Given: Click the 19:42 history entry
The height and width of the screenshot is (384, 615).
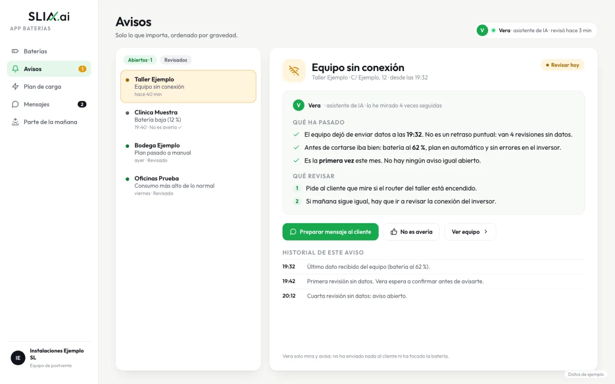Looking at the screenshot, I should (x=433, y=281).
